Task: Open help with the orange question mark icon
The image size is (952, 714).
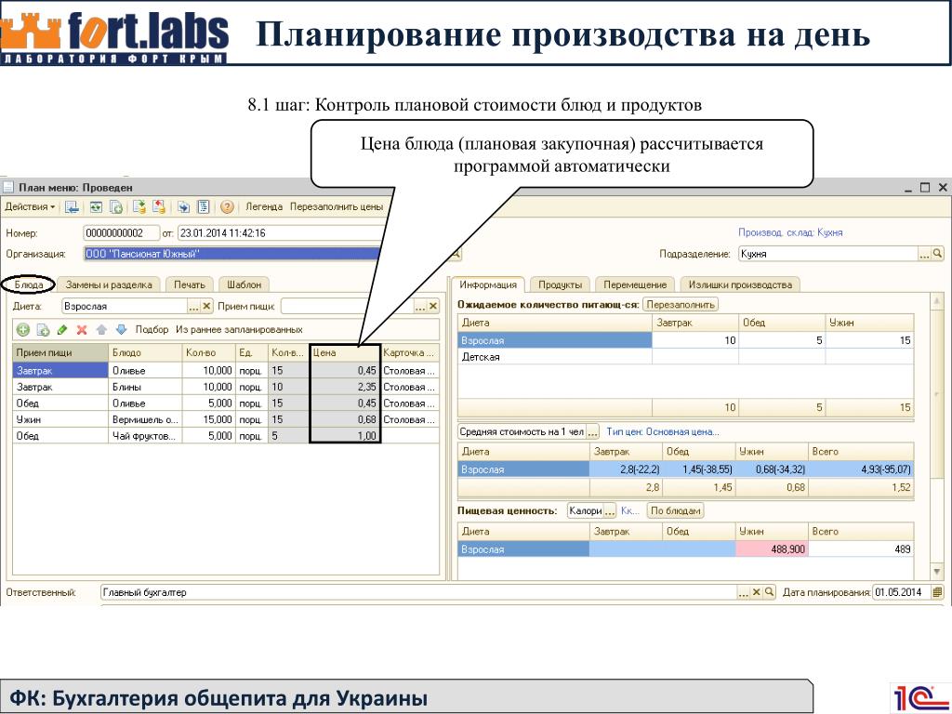Action: [x=227, y=207]
